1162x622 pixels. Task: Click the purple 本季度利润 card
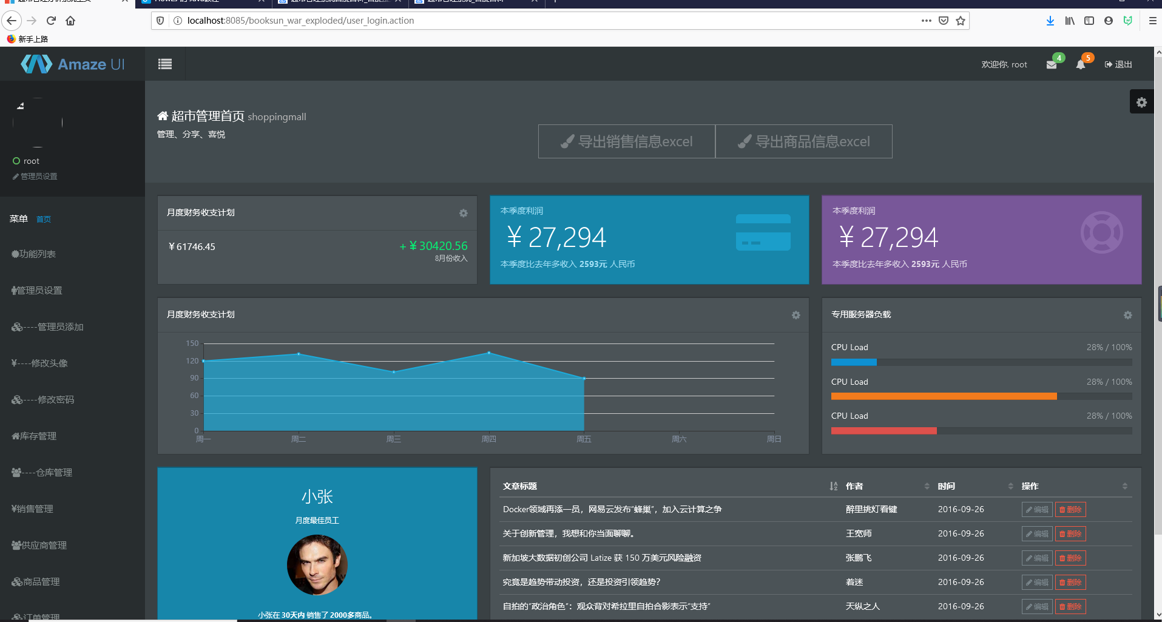(x=981, y=240)
